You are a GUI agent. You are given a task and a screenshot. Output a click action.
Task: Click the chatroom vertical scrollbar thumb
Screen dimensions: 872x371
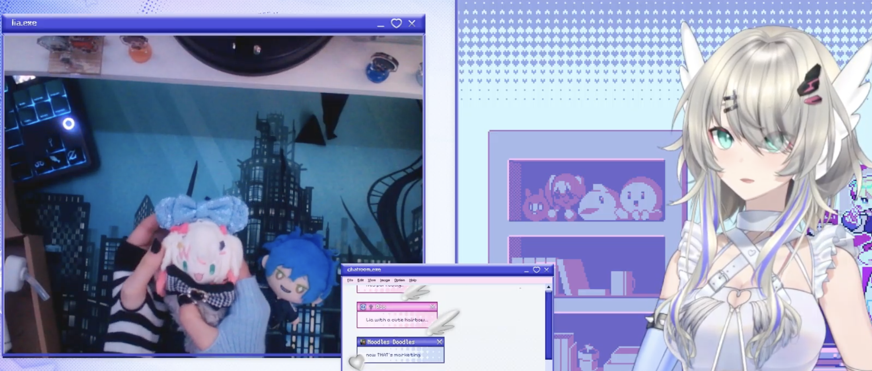pos(549,325)
